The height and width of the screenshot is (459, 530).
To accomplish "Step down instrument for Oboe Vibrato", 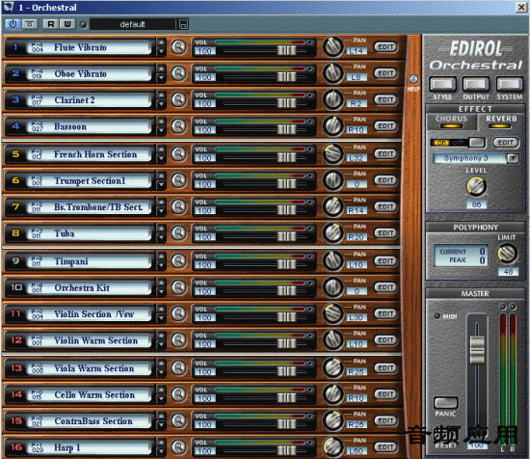I will click(161, 78).
